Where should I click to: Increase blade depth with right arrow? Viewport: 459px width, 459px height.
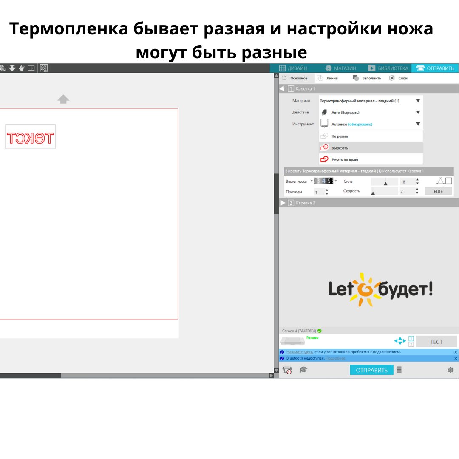[336, 181]
